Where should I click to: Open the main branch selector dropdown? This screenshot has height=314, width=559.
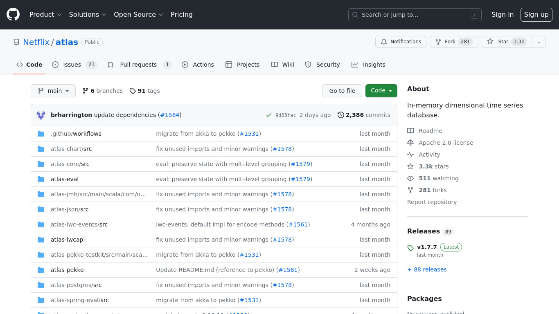[53, 91]
